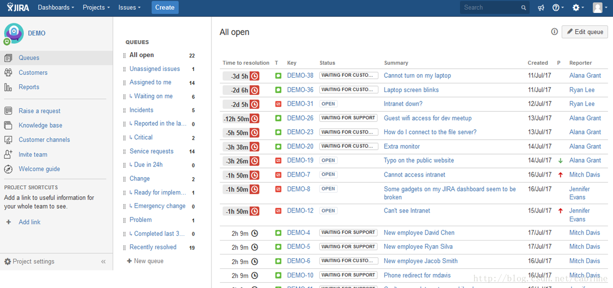613x288 pixels.
Task: Click the Edit queue button
Action: point(585,32)
